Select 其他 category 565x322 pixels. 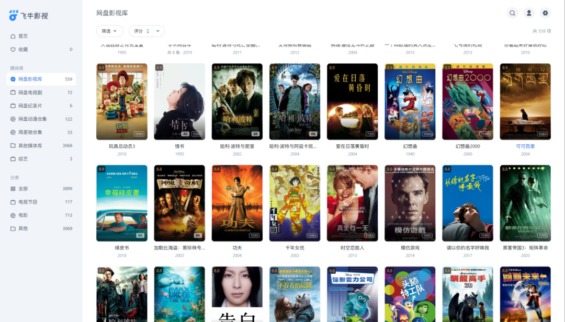[41, 228]
